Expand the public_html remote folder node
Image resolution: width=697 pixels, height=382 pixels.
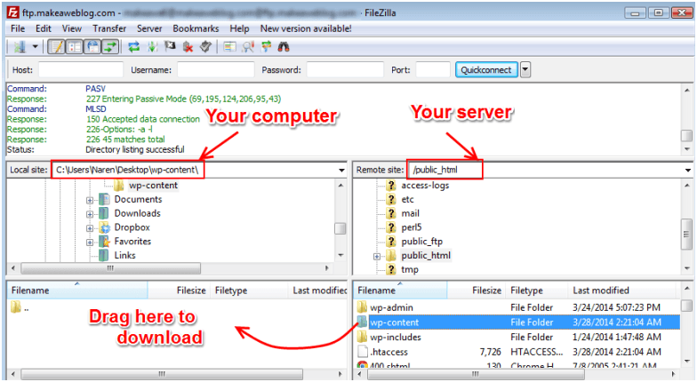[x=377, y=256]
